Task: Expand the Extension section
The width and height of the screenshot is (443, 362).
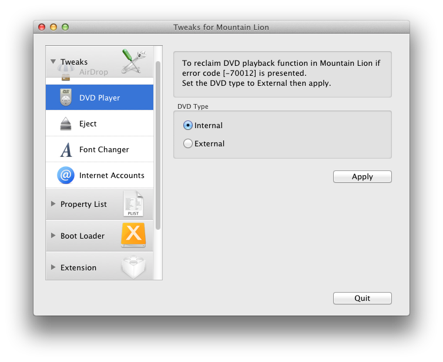Action: [53, 267]
